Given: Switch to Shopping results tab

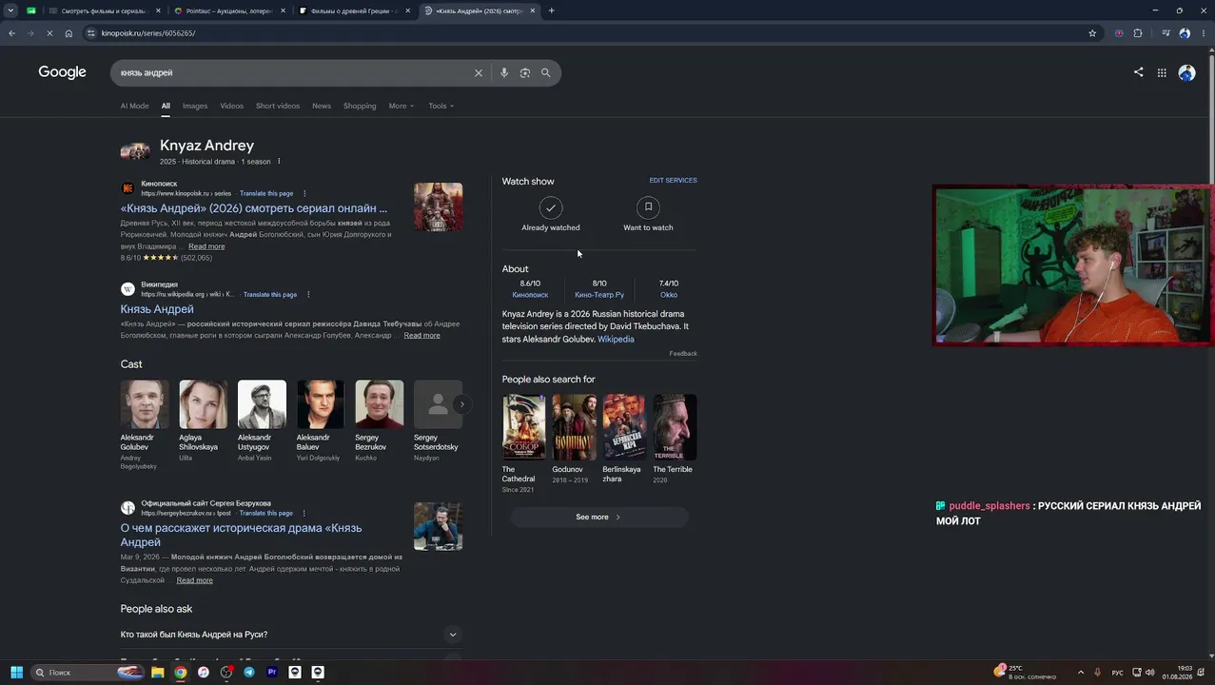Looking at the screenshot, I should pyautogui.click(x=360, y=106).
